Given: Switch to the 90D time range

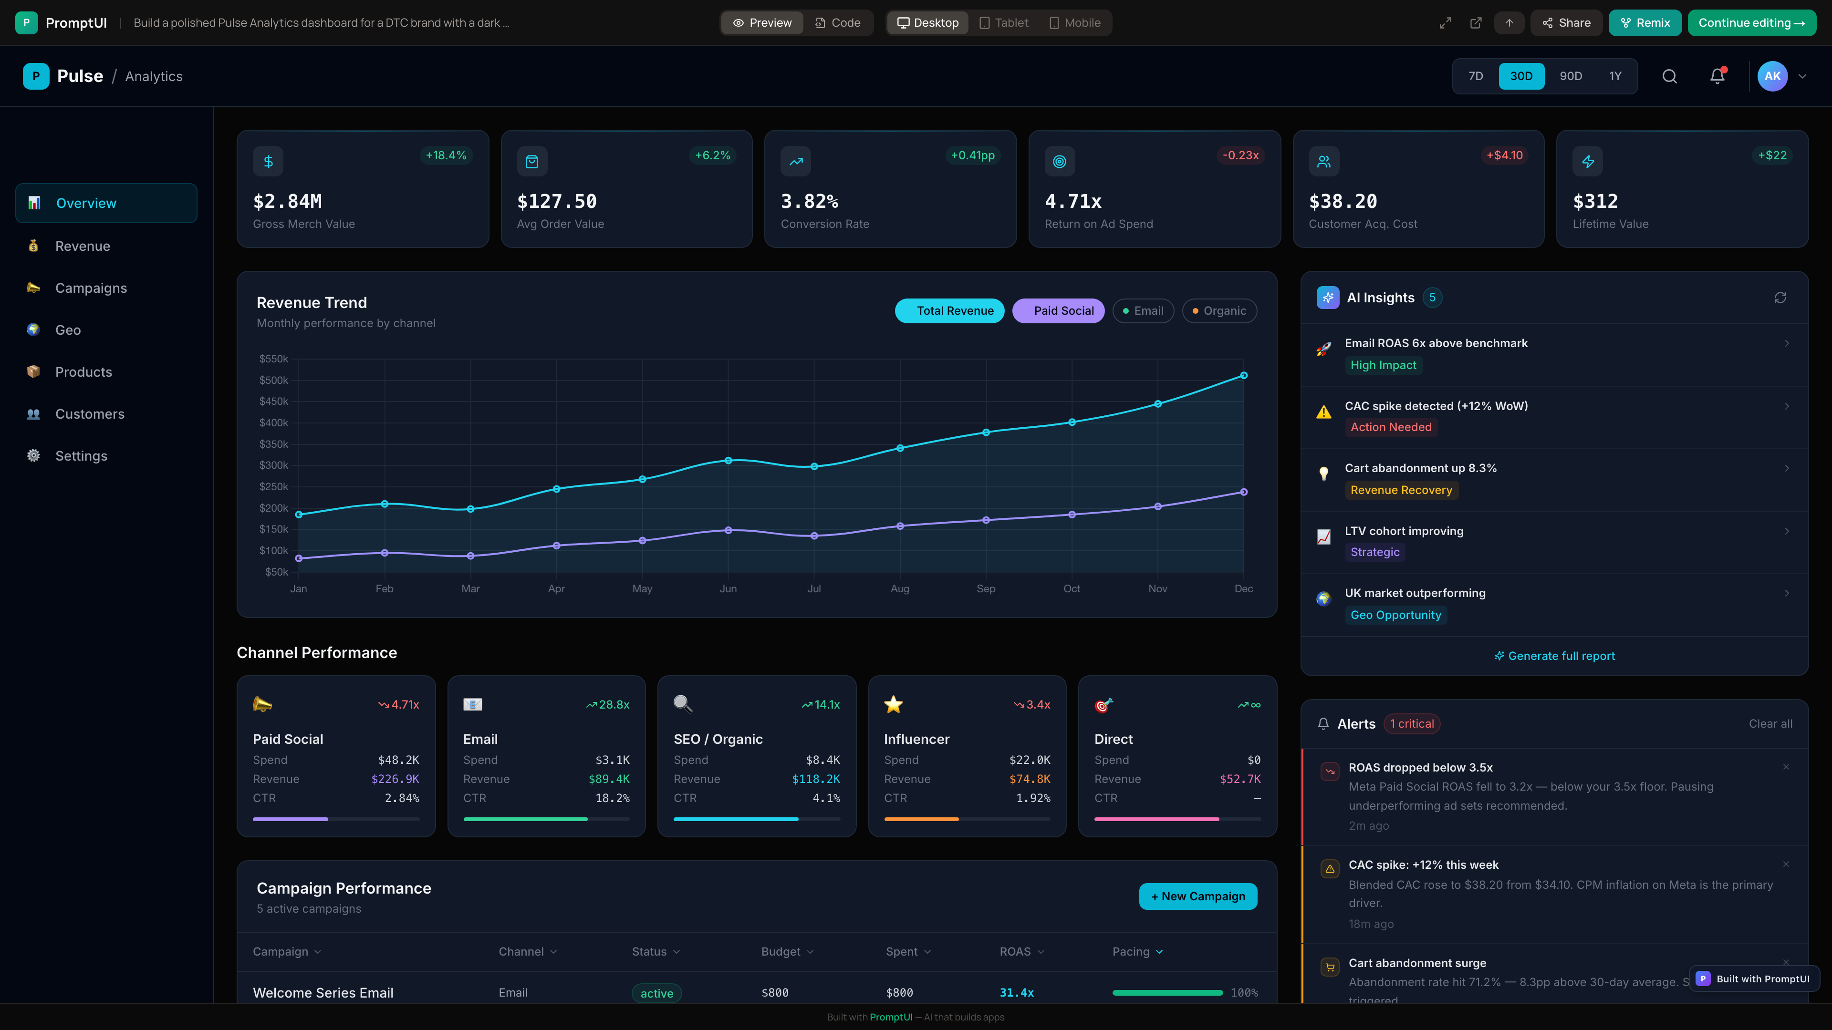Looking at the screenshot, I should coord(1570,76).
